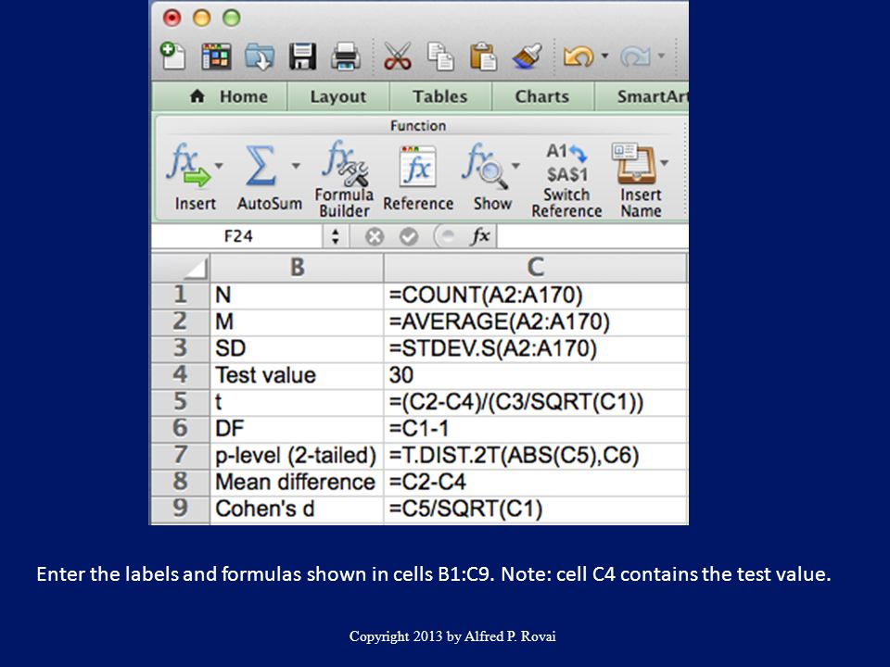Select cell with test value 30

(535, 375)
